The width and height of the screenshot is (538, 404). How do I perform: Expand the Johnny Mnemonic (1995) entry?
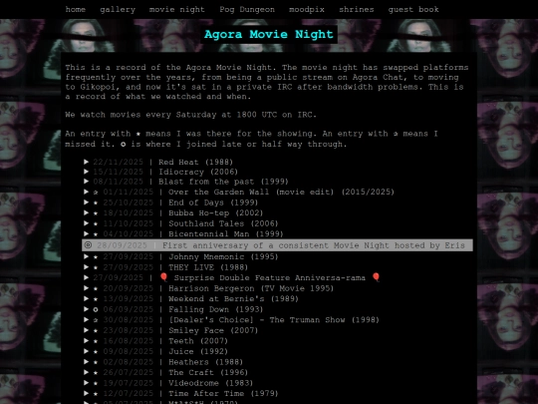[87, 256]
